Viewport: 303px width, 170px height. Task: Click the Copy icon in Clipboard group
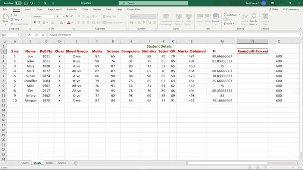click(11, 19)
